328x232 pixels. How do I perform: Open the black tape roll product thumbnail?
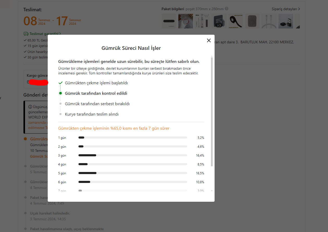[236, 21]
